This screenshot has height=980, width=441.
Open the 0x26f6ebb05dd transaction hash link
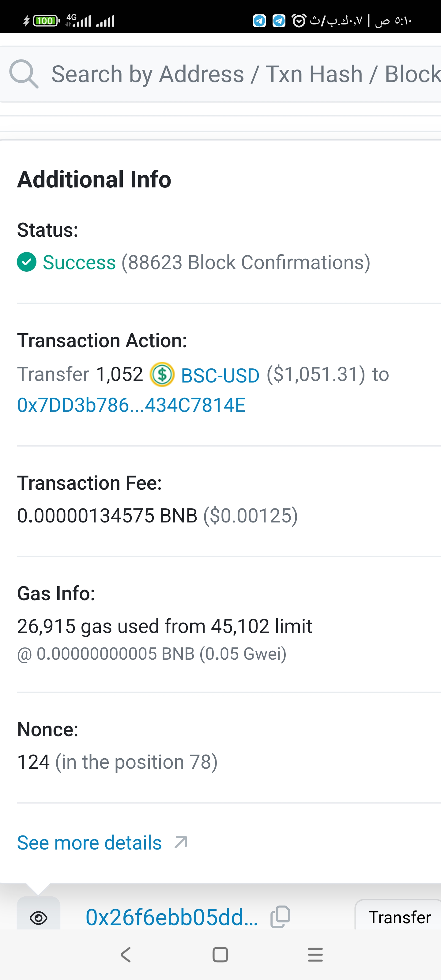pos(171,917)
